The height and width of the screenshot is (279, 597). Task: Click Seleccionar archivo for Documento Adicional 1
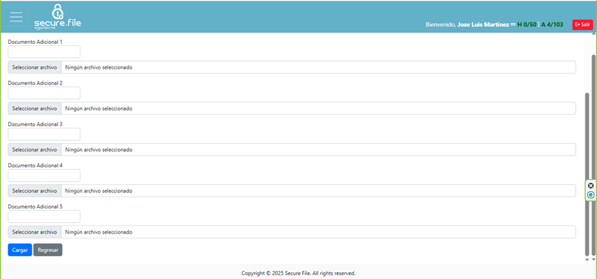pyautogui.click(x=34, y=67)
